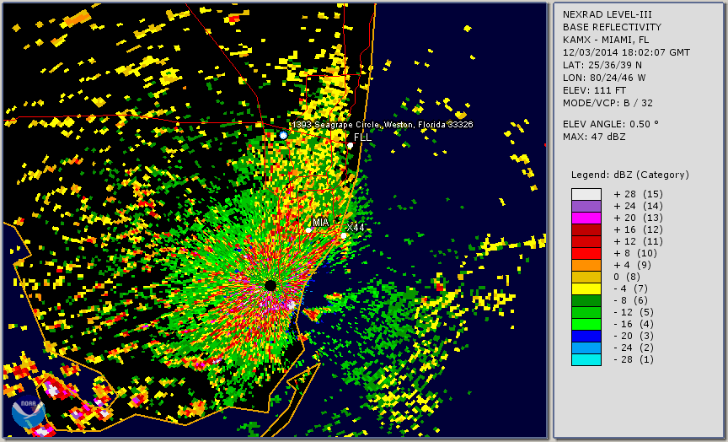Click the 'Legend: dBZ (Category)' heading
The height and width of the screenshot is (442, 728).
(x=630, y=175)
